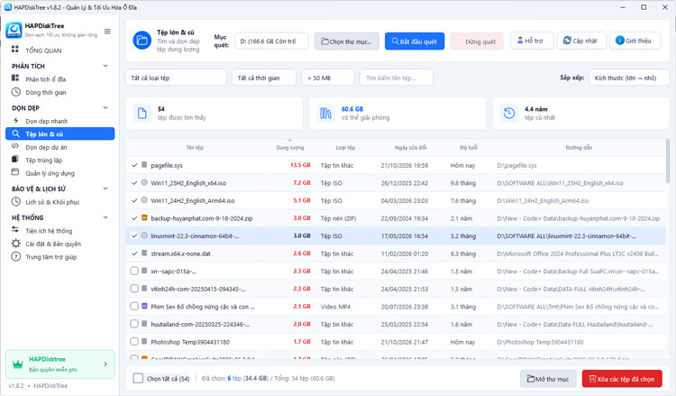Click Dọn dẹp nhanh lightning icon

15,120
